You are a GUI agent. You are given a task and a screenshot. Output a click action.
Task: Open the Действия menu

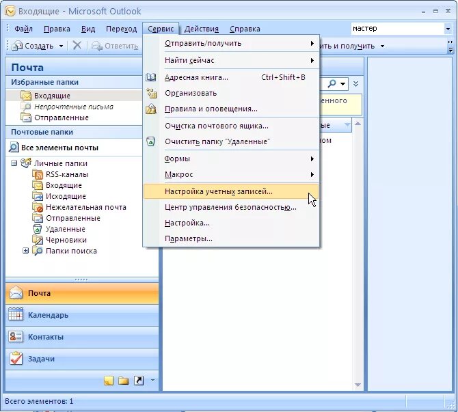pyautogui.click(x=201, y=29)
